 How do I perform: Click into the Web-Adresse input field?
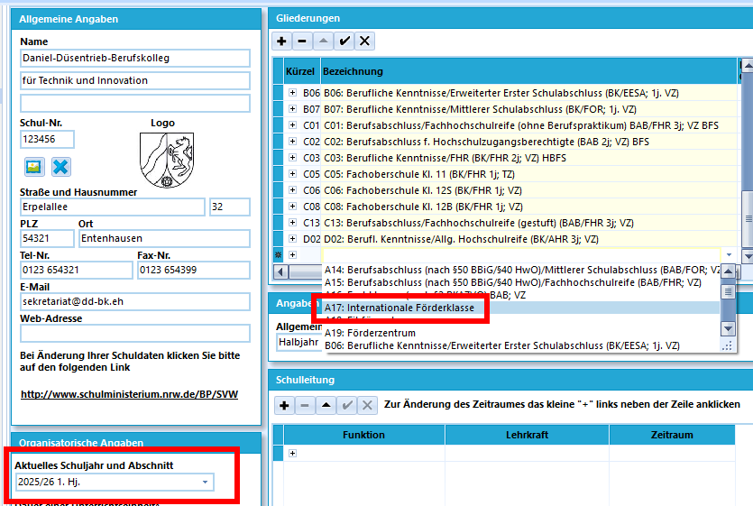pos(135,334)
